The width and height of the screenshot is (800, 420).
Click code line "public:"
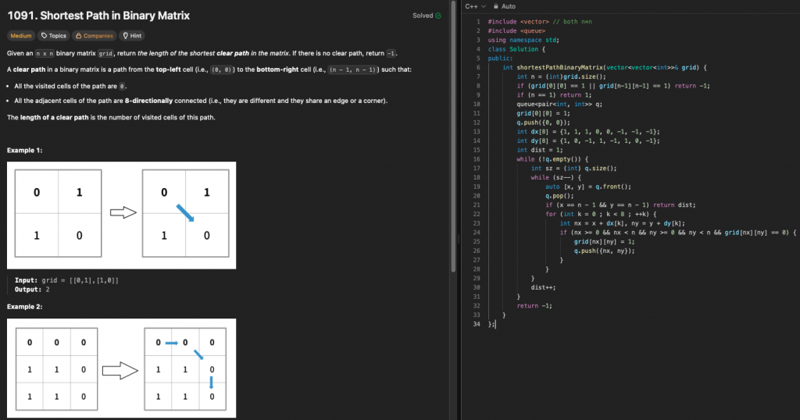coord(501,58)
